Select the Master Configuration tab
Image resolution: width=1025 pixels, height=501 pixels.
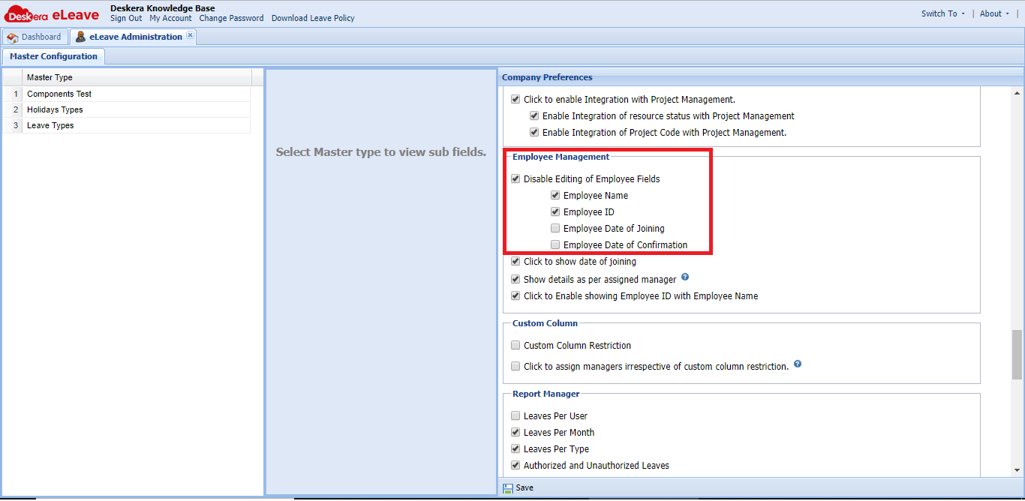tap(53, 55)
